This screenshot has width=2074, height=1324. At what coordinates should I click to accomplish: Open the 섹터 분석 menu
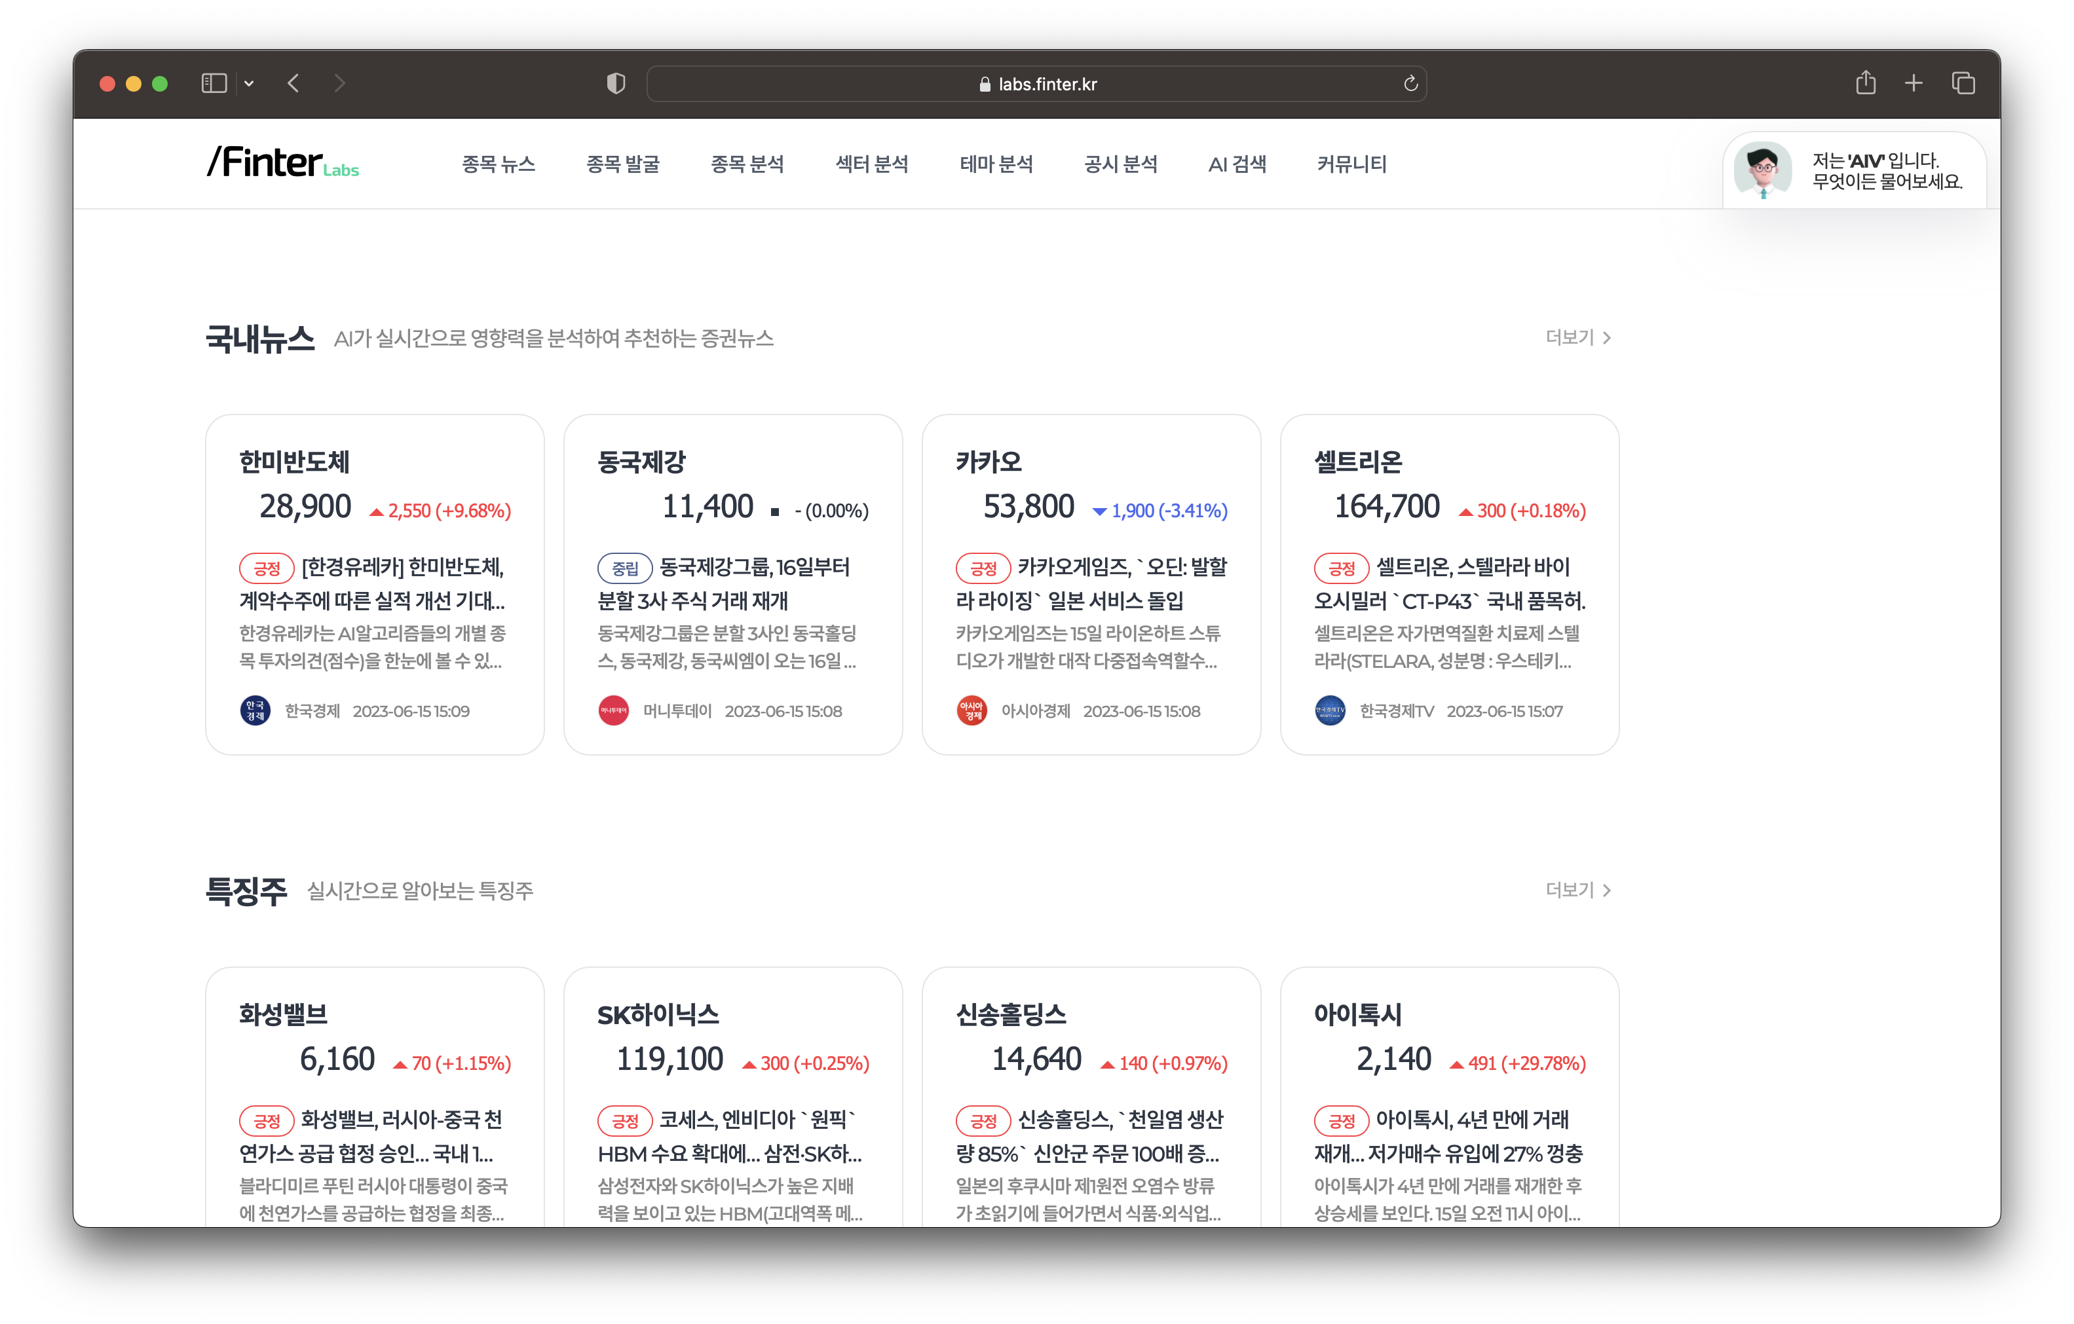pos(872,164)
